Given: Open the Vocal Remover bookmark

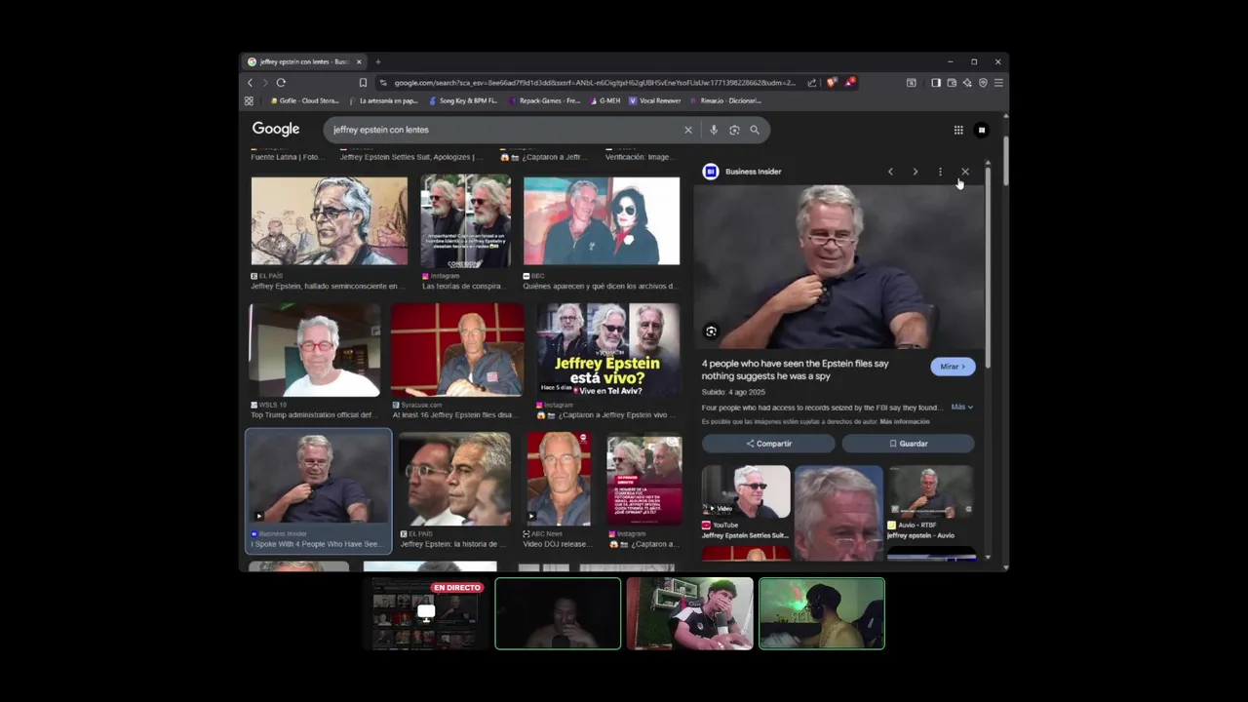Looking at the screenshot, I should 655,100.
